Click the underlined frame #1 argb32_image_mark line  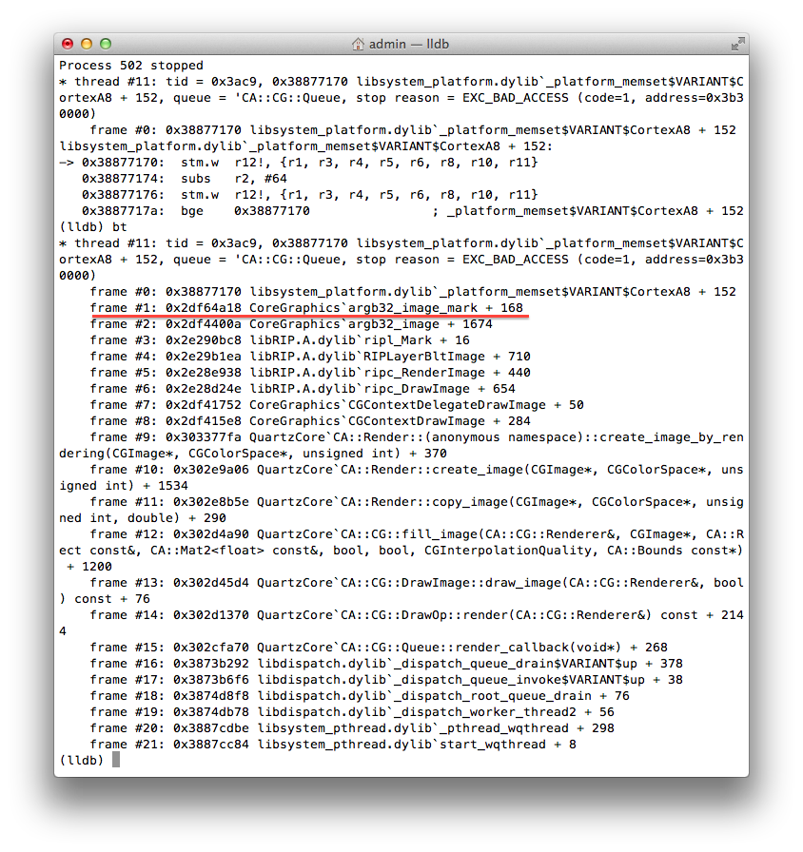click(306, 307)
